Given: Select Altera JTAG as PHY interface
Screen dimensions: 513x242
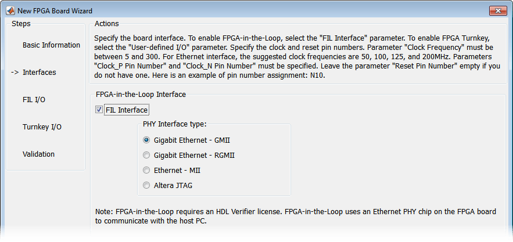Looking at the screenshot, I should (x=146, y=186).
